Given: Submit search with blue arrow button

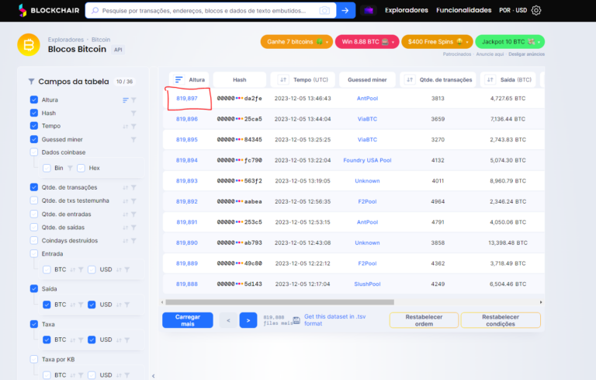Looking at the screenshot, I should pyautogui.click(x=346, y=11).
